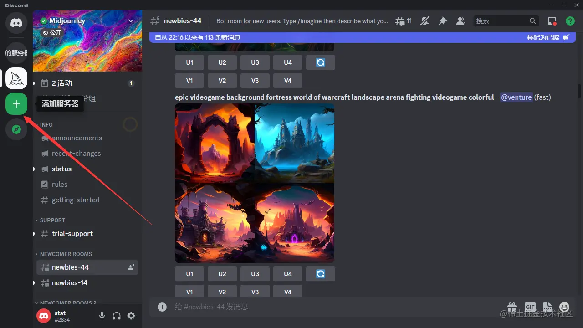The image size is (583, 328).
Task: Open the getting-started channel
Action: tap(87, 200)
